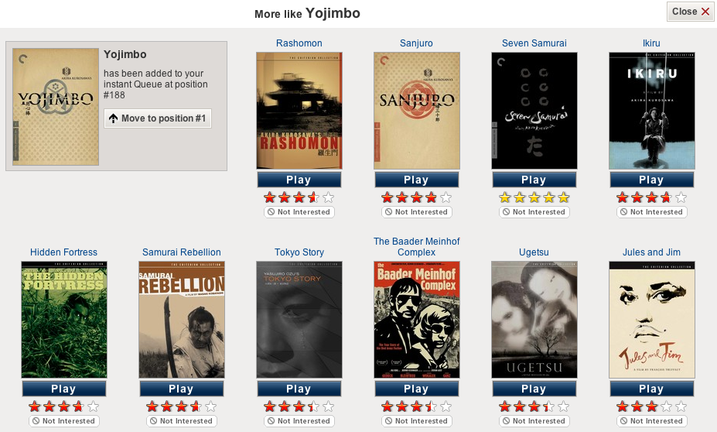717x432 pixels.
Task: Rate Tokyo Story five stars
Action: (328, 406)
